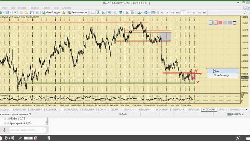Toggle the chart shift icon

[132, 13]
